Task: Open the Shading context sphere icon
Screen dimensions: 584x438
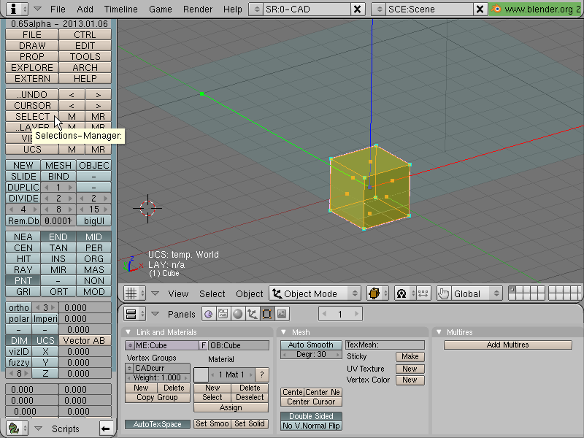Action: tap(238, 314)
